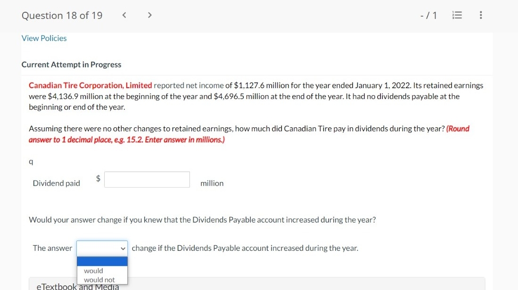This screenshot has width=518, height=290.
Task: Click the Question 18 of 19 header
Action: [x=62, y=15]
